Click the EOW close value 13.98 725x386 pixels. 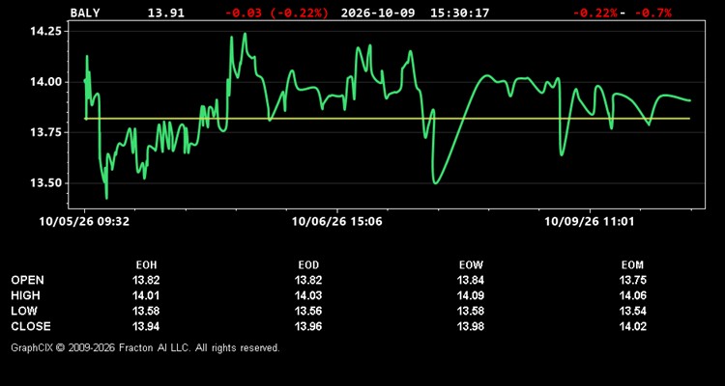coord(471,326)
